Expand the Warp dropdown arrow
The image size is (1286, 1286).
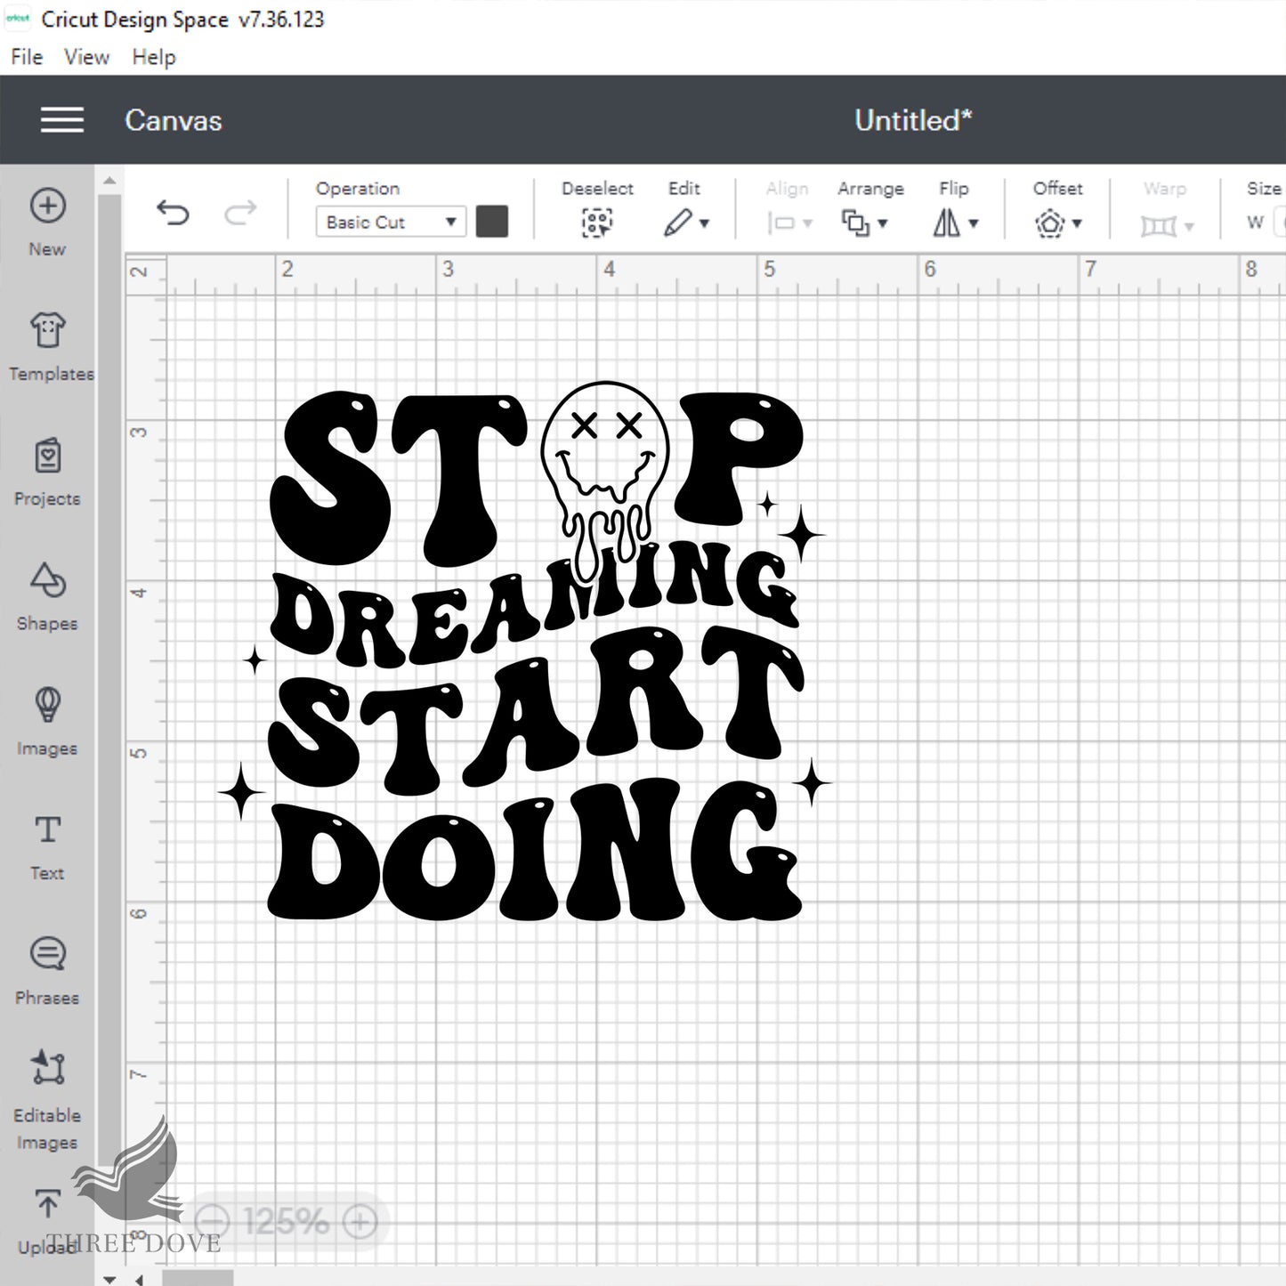click(1189, 226)
